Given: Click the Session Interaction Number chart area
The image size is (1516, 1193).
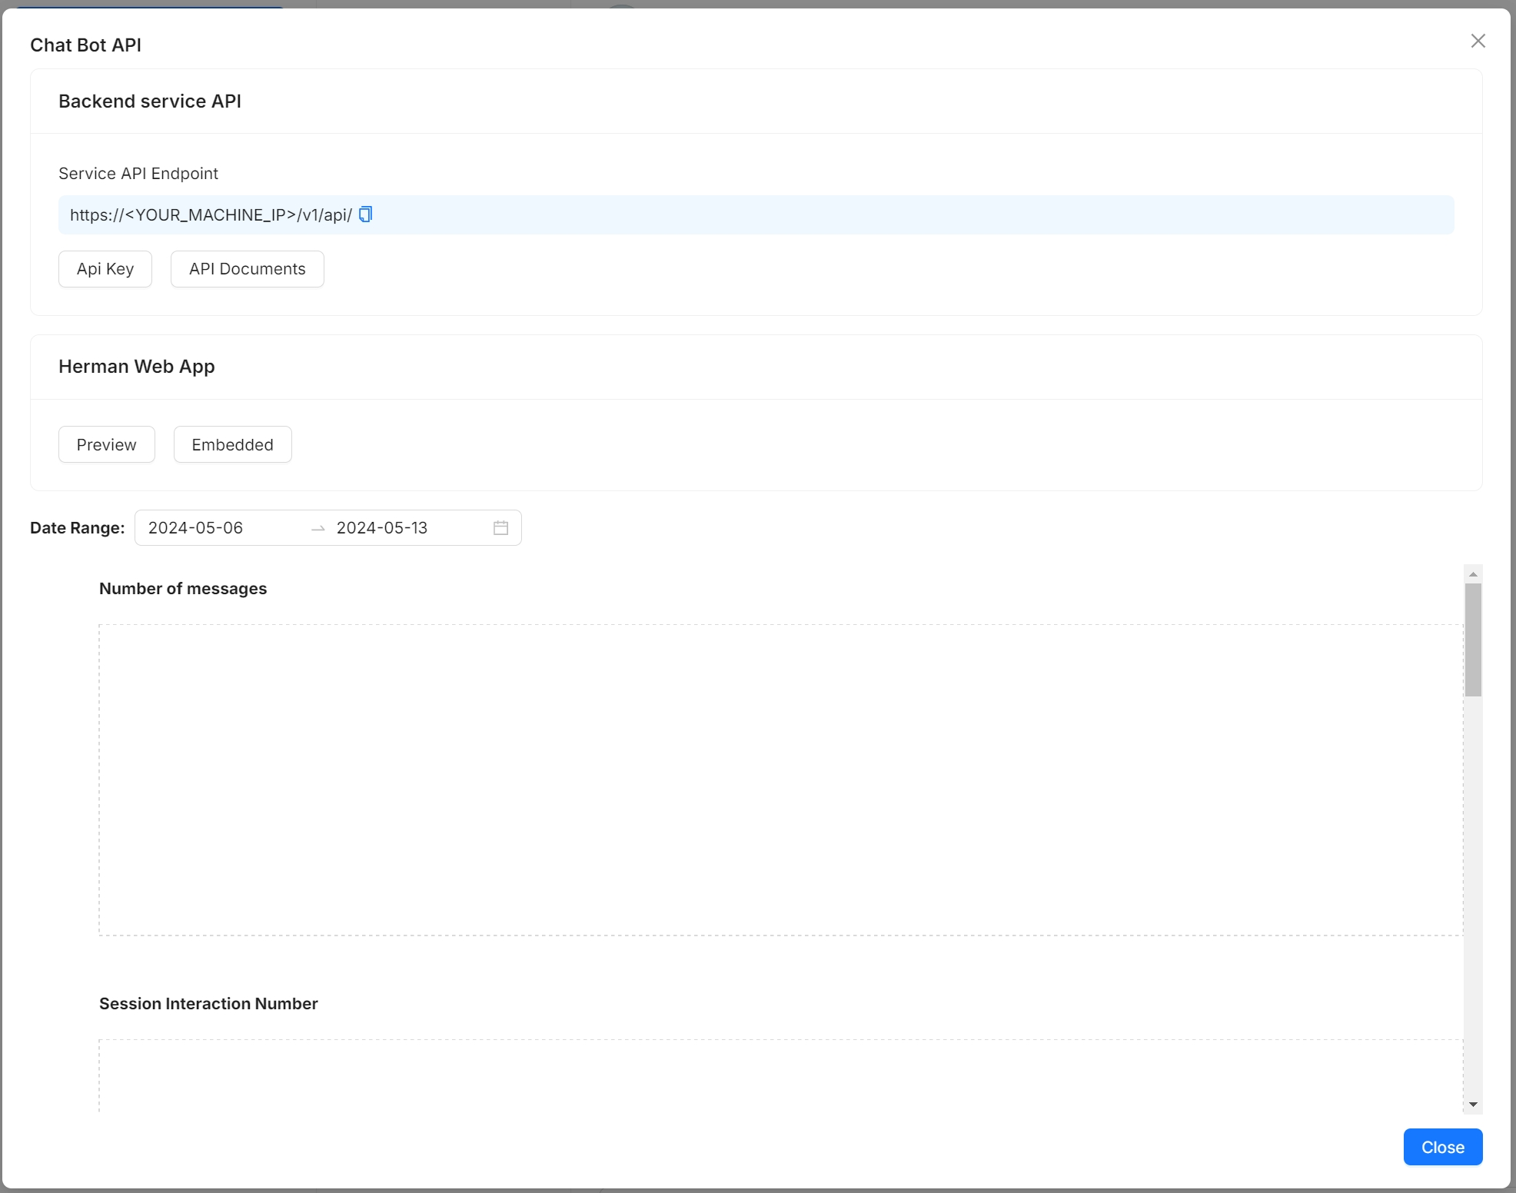Looking at the screenshot, I should [780, 1076].
